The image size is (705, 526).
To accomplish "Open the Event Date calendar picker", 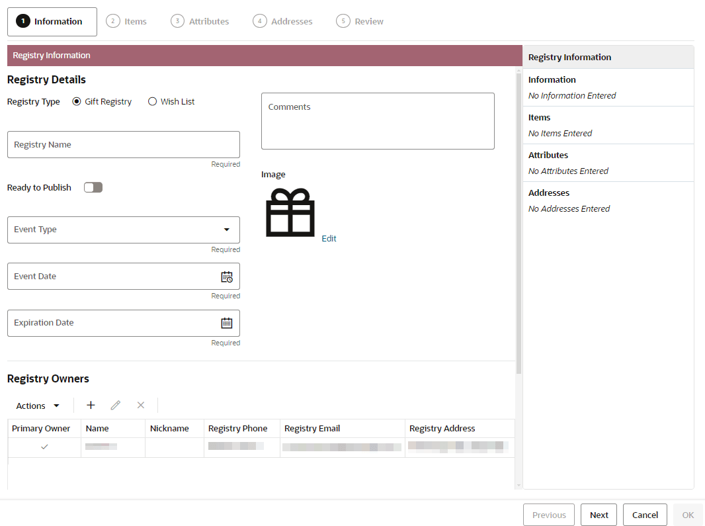I will [227, 277].
